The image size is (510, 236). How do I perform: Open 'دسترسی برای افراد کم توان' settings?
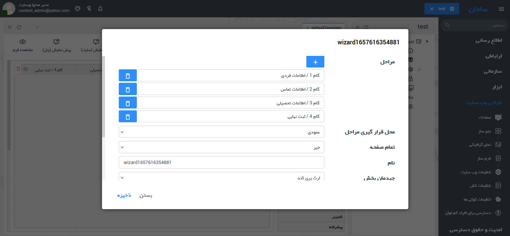tap(468, 213)
